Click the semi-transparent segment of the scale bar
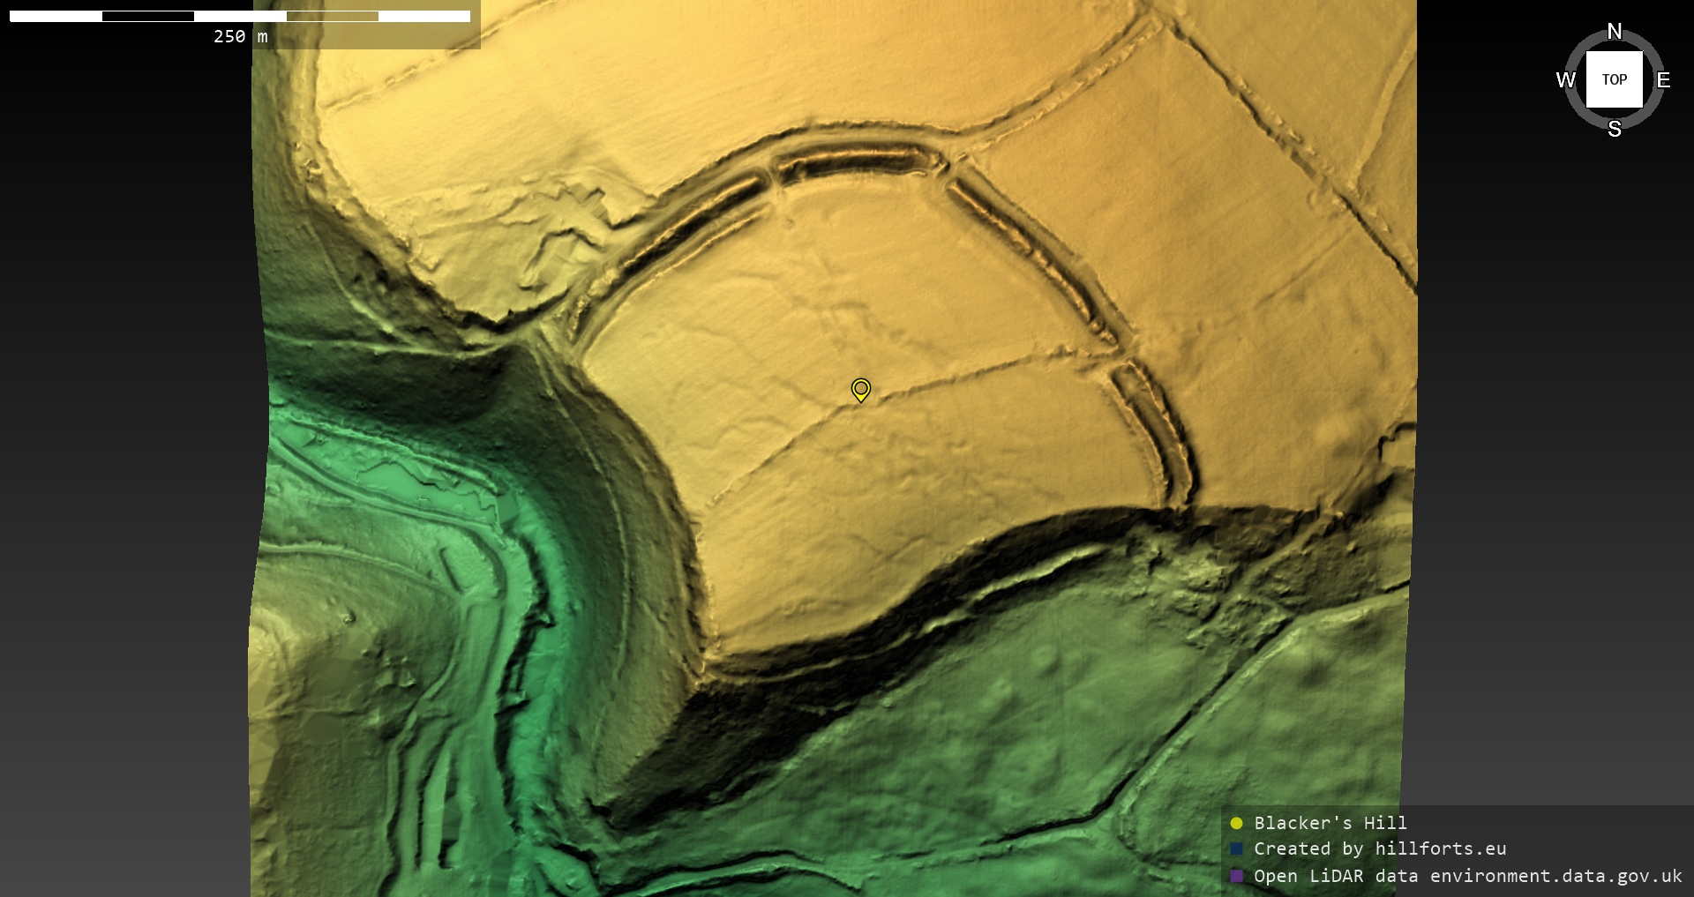1694x897 pixels. (332, 16)
